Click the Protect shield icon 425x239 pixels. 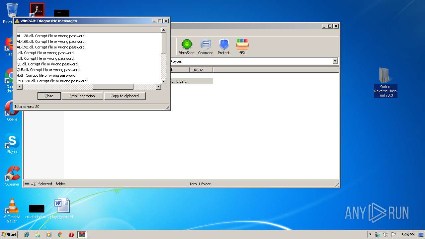pyautogui.click(x=224, y=47)
